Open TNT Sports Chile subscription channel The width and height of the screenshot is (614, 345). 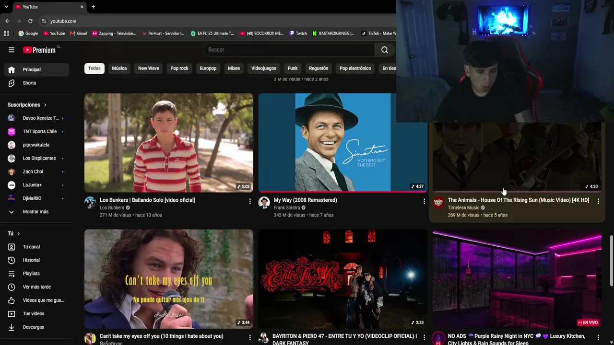36,131
